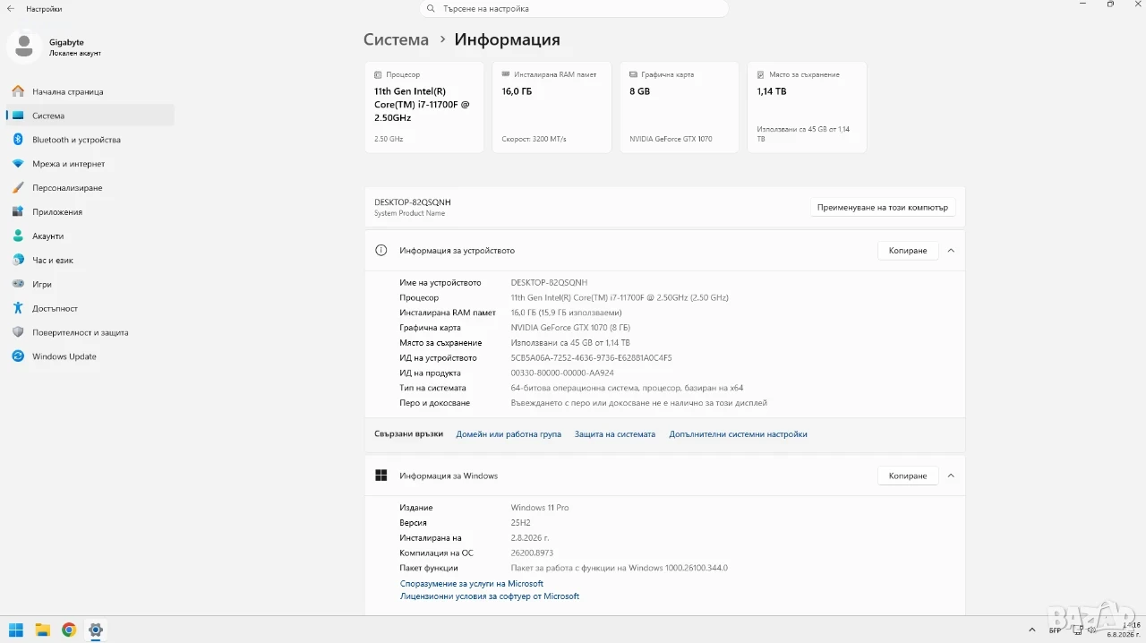The image size is (1146, 643).
Task: Click the home icon beside Начална страница
Action: tap(18, 91)
